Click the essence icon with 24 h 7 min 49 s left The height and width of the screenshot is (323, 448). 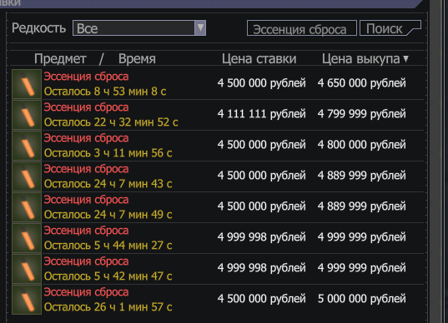(x=27, y=207)
